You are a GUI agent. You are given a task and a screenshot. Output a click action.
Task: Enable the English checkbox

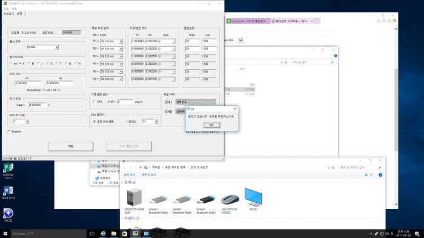[9, 131]
